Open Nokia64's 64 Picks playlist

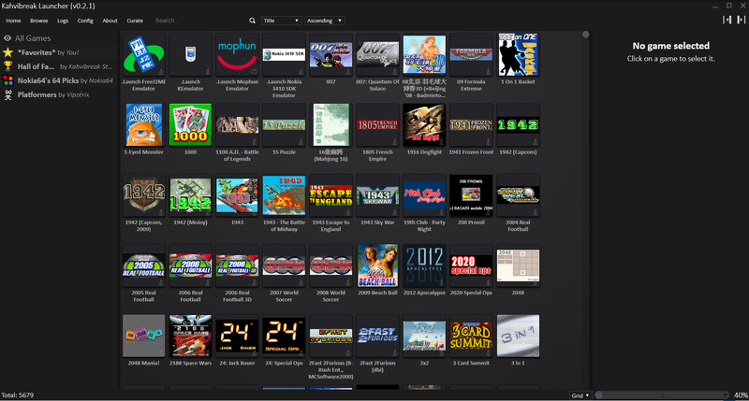coord(59,80)
